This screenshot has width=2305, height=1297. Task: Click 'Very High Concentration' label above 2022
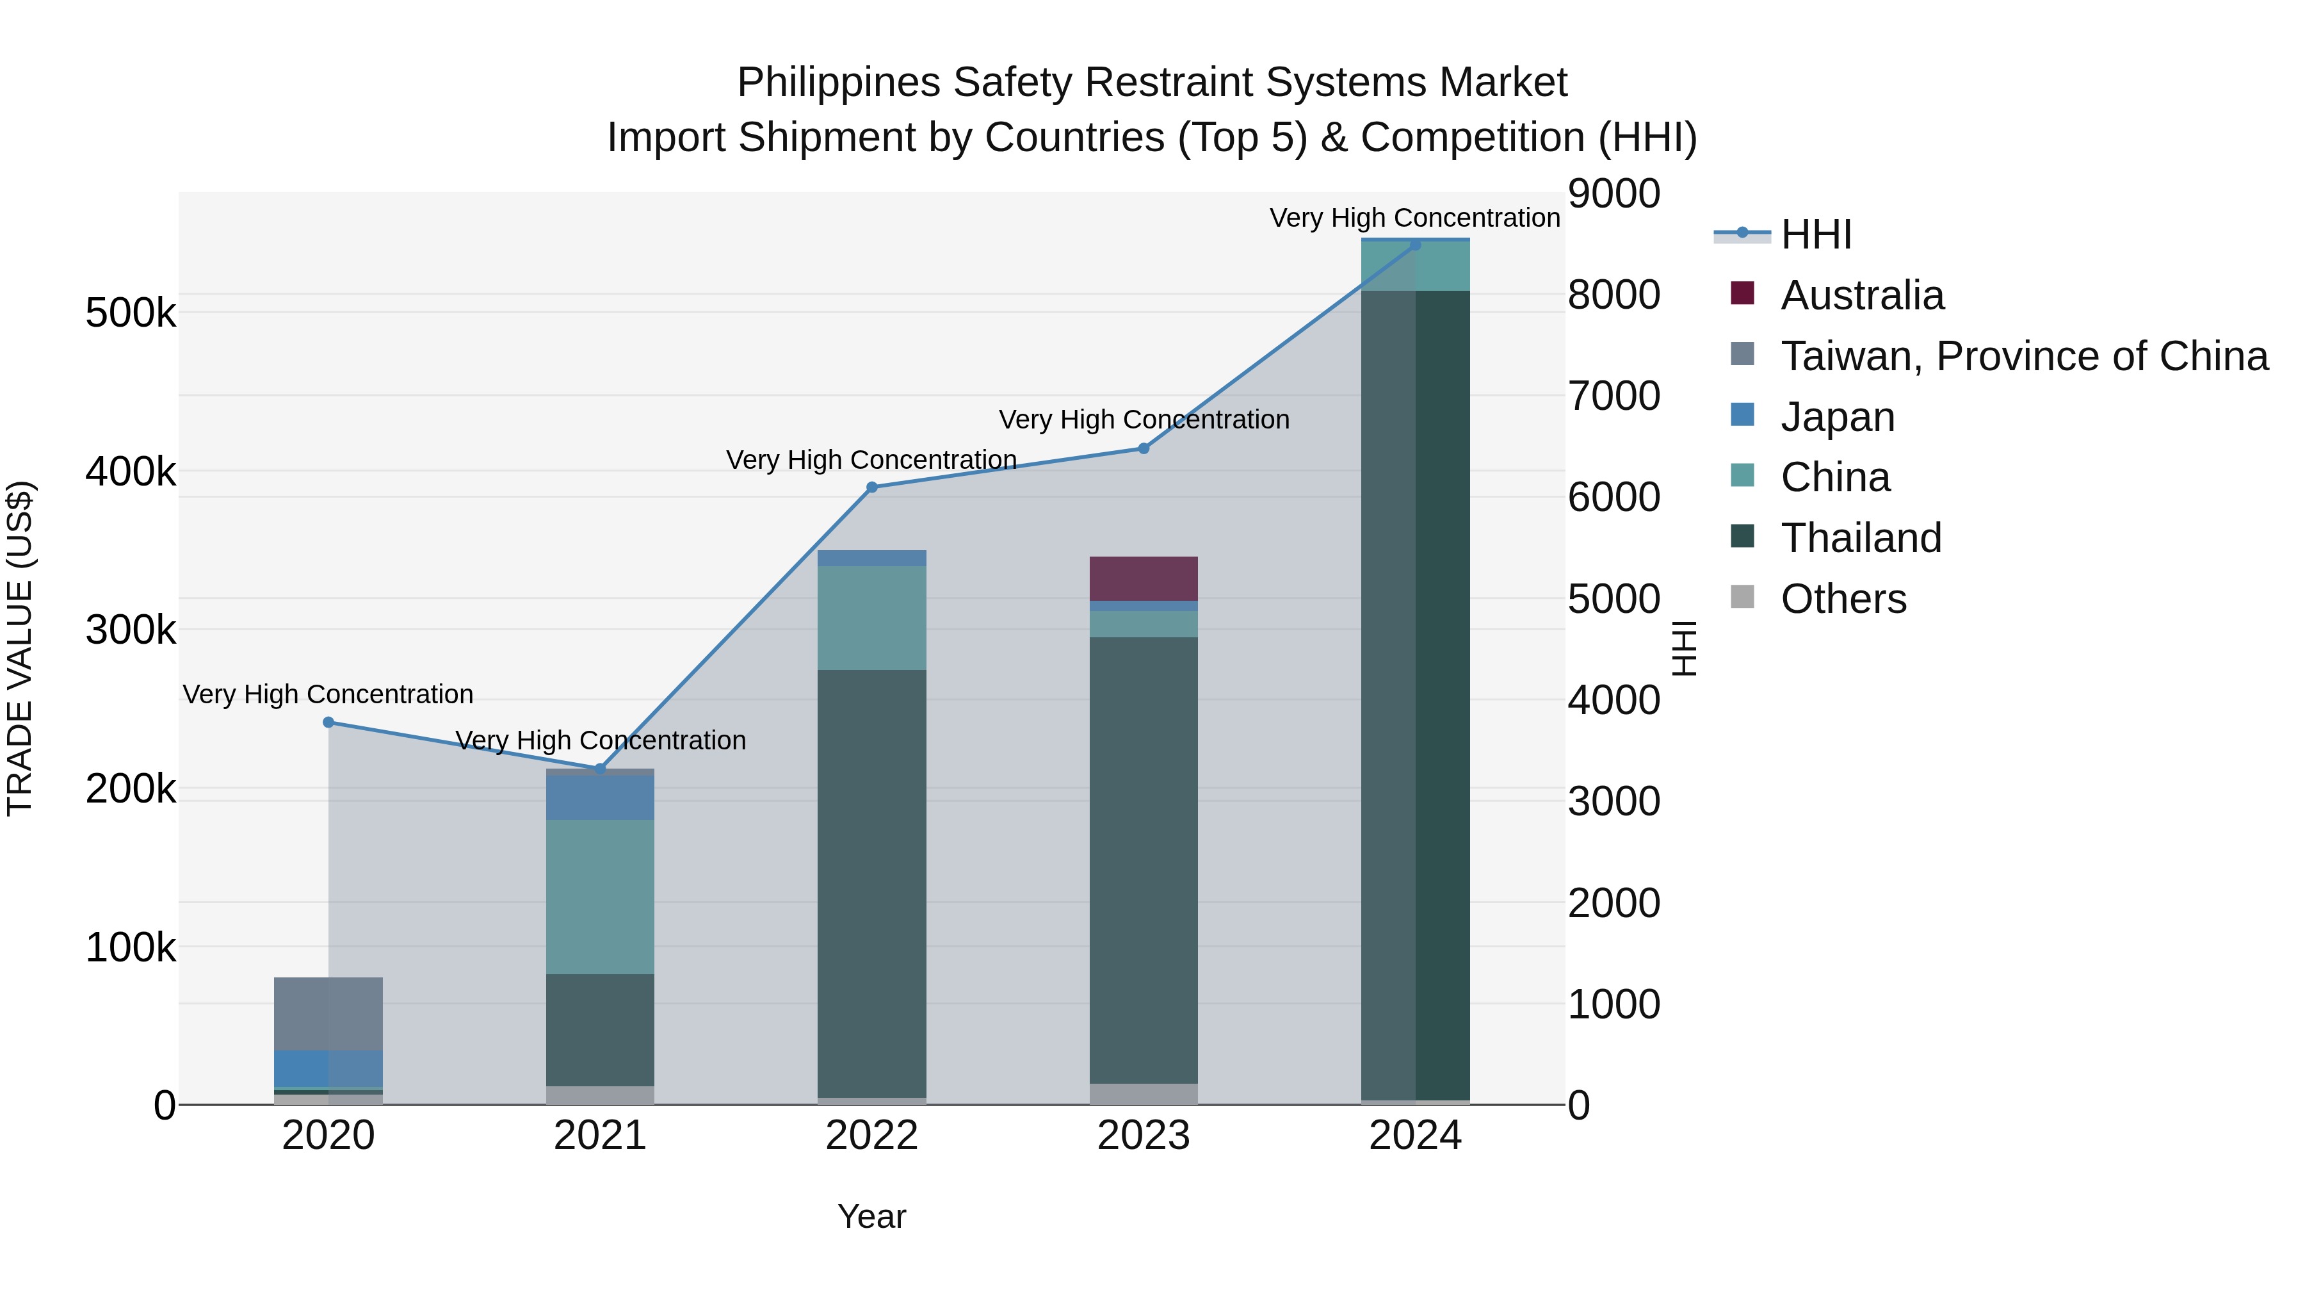coord(873,460)
